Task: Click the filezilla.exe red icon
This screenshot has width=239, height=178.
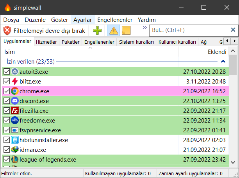Action: click(15, 110)
